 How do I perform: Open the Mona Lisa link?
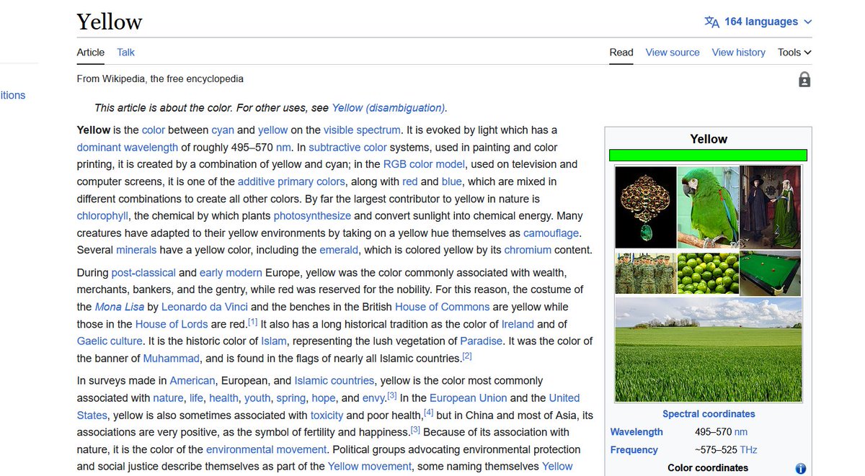click(120, 307)
